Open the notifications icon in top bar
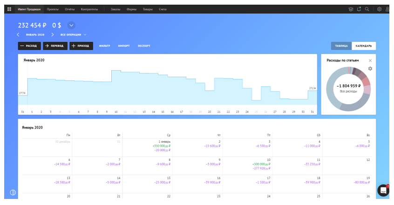Viewport: 394px width, 205px height. 359,9
